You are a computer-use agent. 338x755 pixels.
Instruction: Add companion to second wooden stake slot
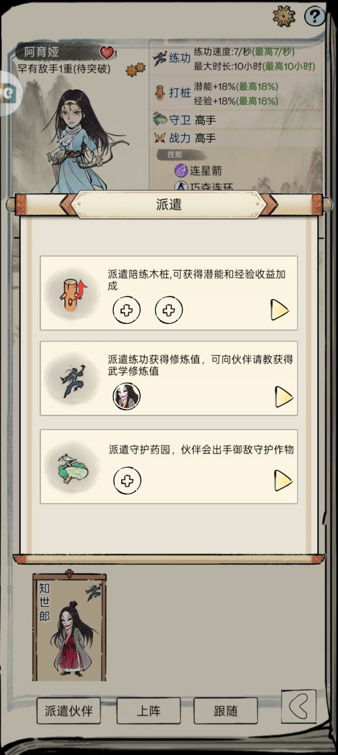tap(169, 310)
